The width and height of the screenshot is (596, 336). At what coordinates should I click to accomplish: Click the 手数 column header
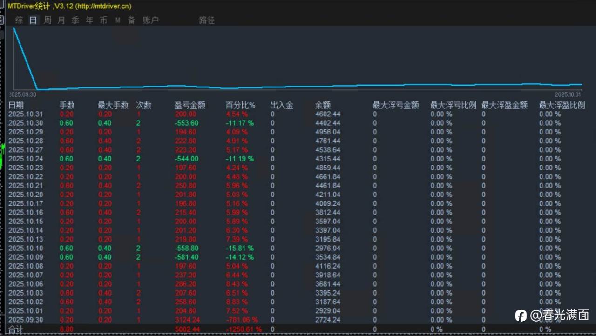coord(67,105)
